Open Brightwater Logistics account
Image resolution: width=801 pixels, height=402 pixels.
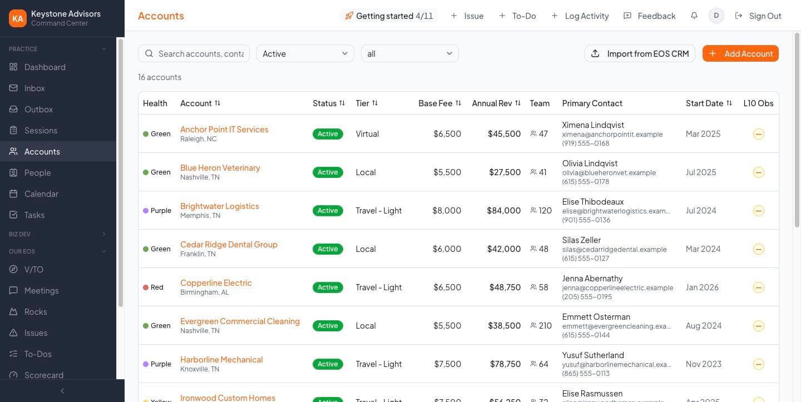pos(220,206)
